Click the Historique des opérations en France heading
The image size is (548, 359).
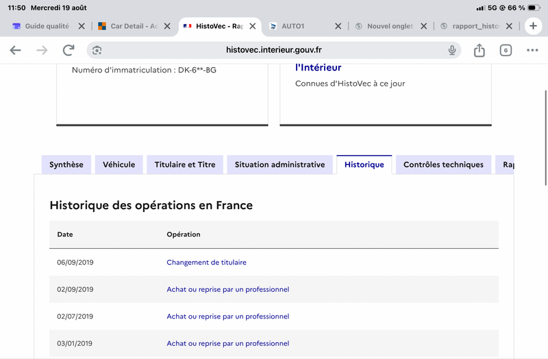(151, 205)
